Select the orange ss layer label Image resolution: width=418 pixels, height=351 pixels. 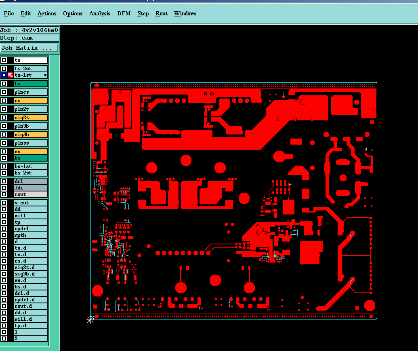tap(31, 151)
